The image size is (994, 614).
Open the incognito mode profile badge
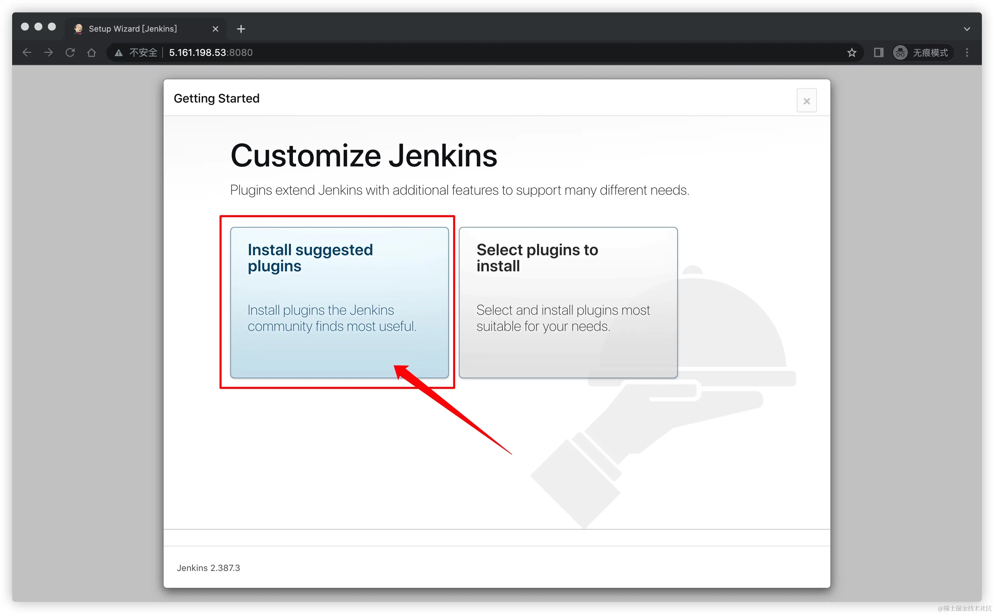[922, 52]
